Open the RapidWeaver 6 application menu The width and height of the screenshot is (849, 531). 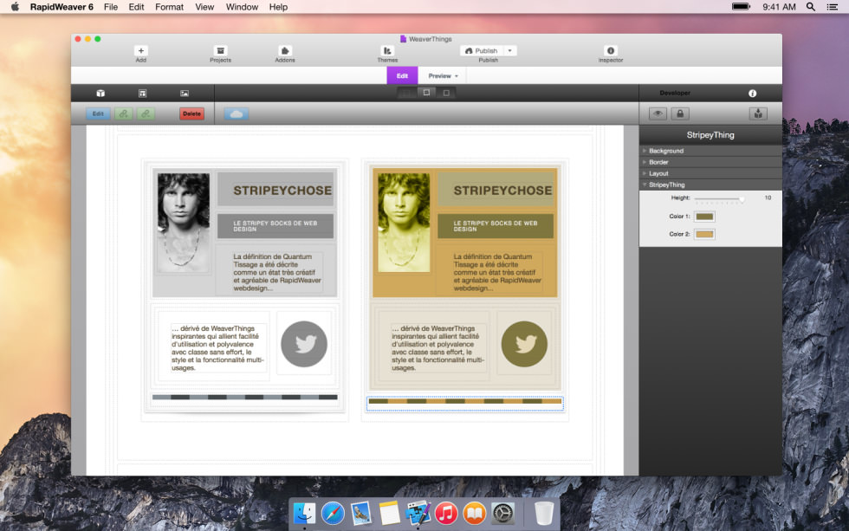62,7
